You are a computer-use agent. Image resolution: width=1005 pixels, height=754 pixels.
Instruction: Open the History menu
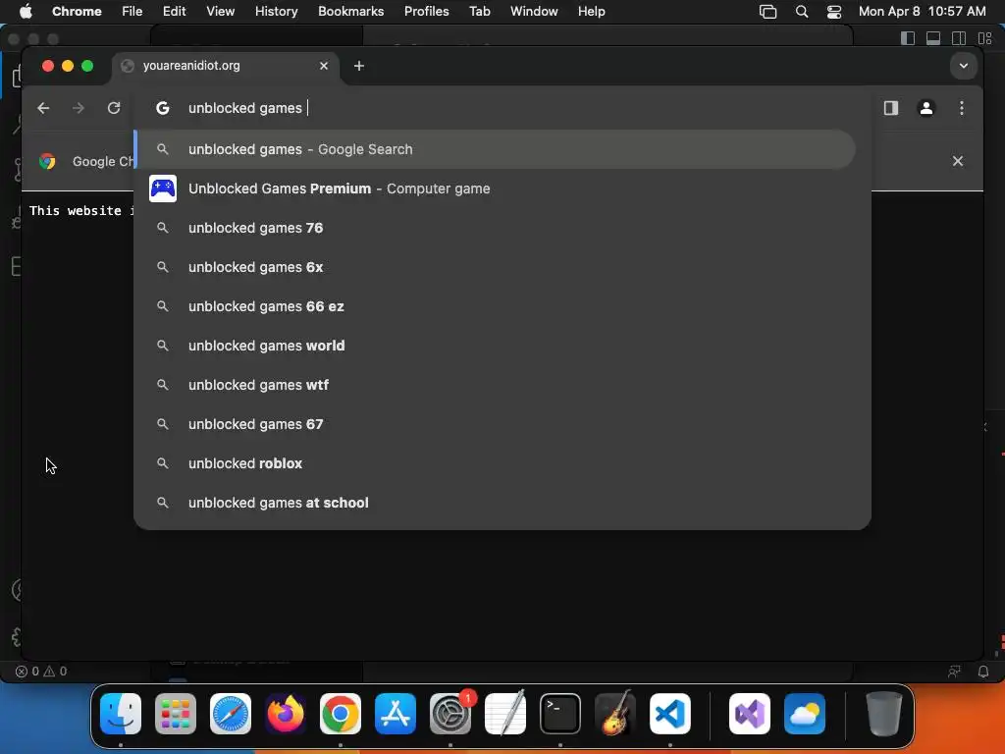point(276,11)
